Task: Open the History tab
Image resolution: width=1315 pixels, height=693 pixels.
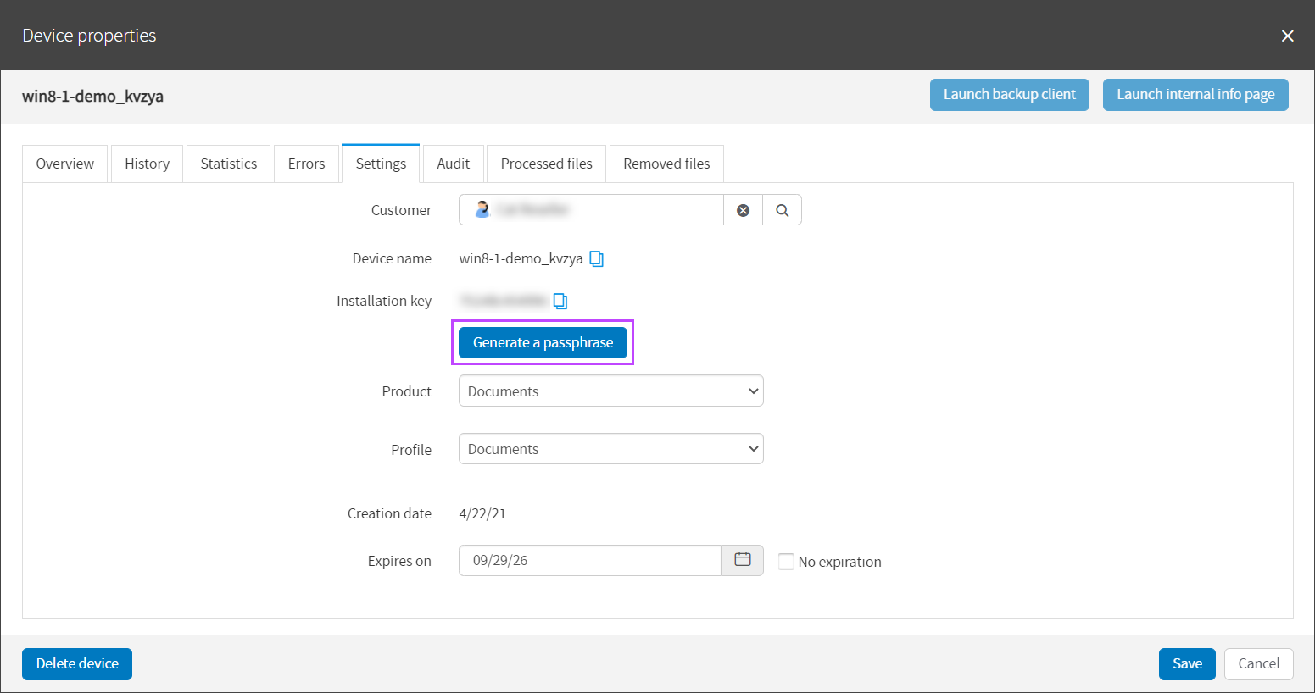Action: (x=147, y=164)
